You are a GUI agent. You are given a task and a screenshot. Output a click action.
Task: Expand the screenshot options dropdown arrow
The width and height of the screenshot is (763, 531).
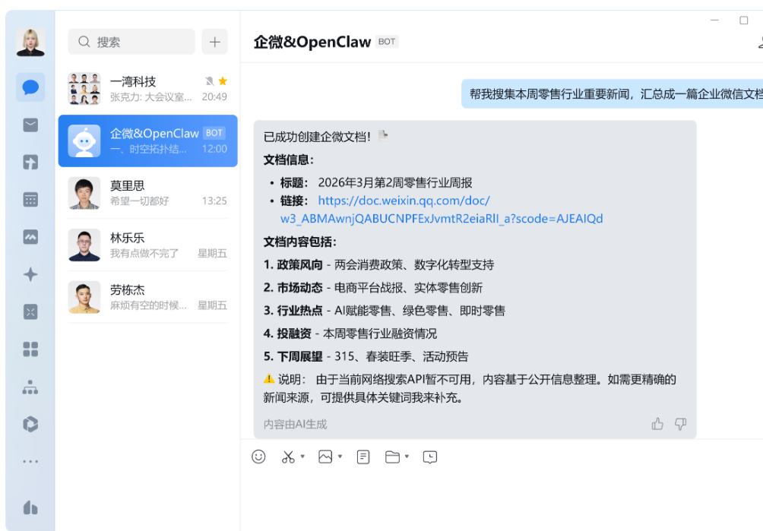pyautogui.click(x=303, y=457)
